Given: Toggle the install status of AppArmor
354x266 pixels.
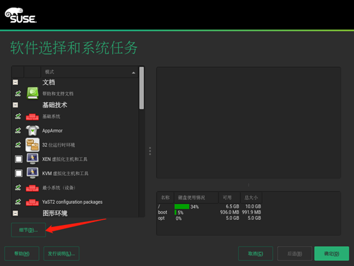Looking at the screenshot, I should click(18, 130).
